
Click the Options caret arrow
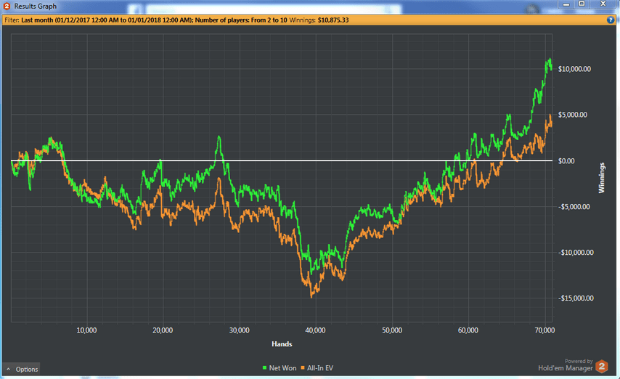pos(8,369)
